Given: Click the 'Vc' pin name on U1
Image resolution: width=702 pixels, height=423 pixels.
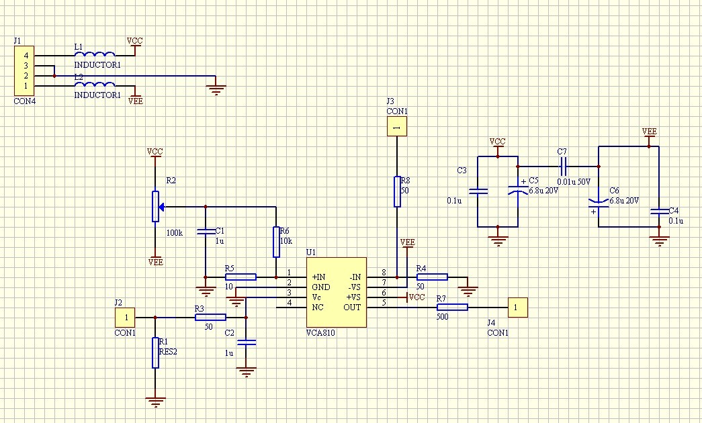Looking at the screenshot, I should point(316,297).
